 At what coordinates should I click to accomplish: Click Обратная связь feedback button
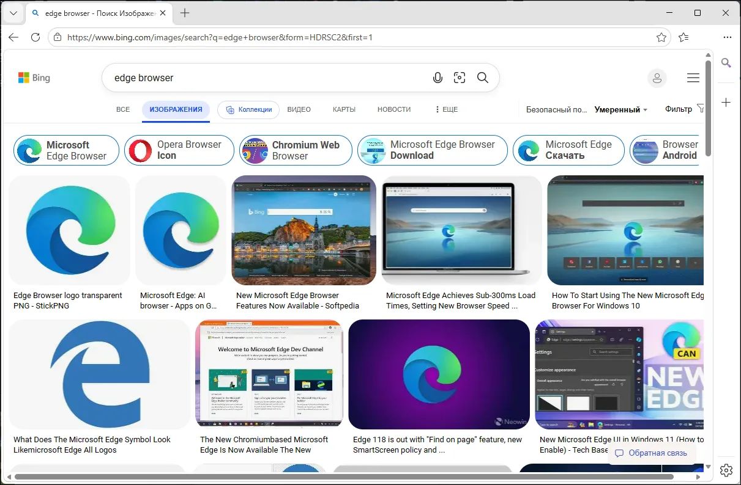[652, 453]
